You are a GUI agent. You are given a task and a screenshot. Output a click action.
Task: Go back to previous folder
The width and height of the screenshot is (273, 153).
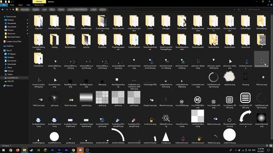3,9
